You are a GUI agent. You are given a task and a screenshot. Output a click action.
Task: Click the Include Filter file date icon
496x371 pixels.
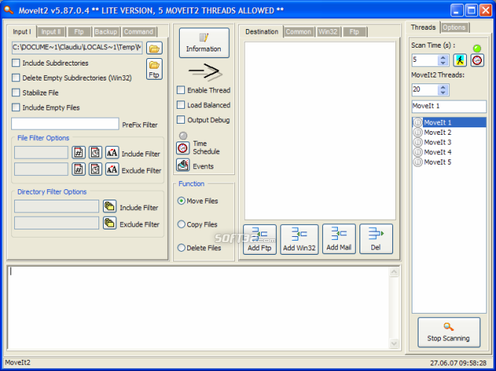coord(95,153)
